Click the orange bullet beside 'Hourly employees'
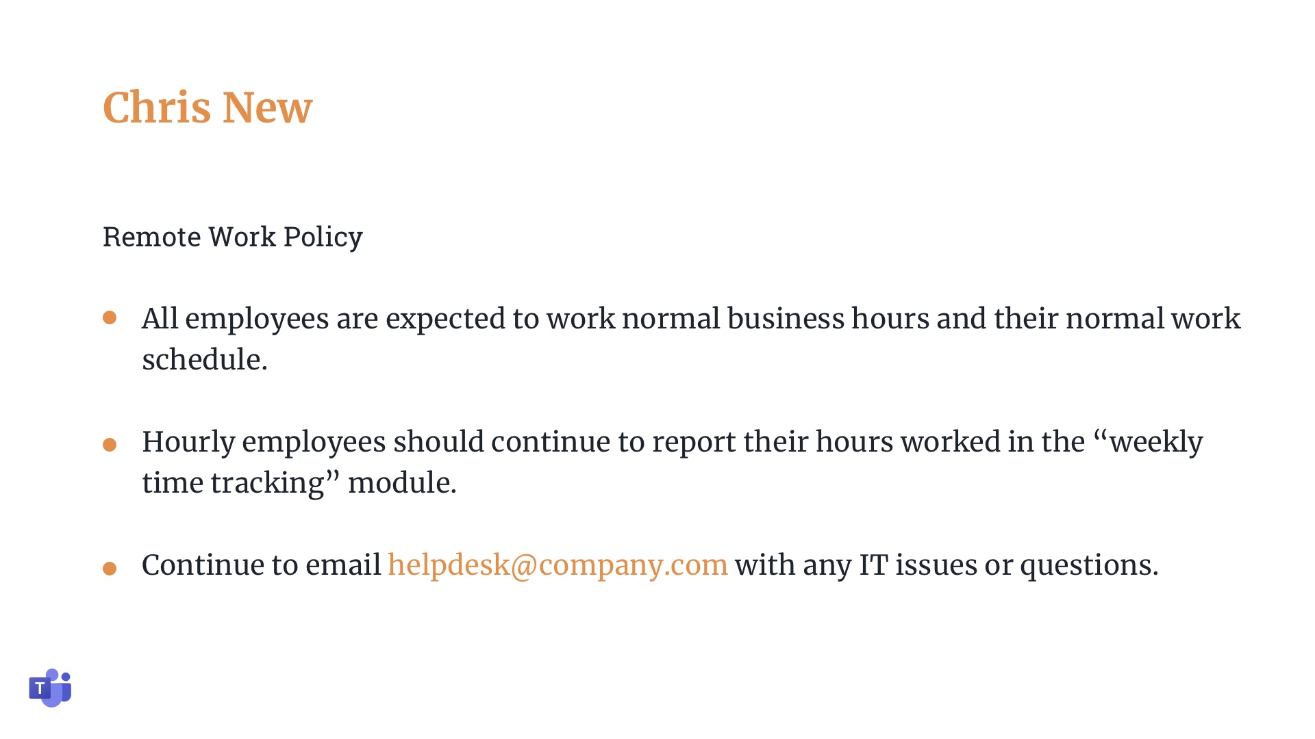This screenshot has height=739, width=1315. [110, 445]
